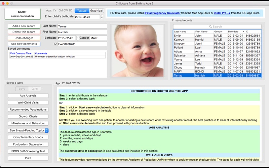Click the stepper next to top birthdate
The width and height of the screenshot is (269, 168).
(x=102, y=17)
